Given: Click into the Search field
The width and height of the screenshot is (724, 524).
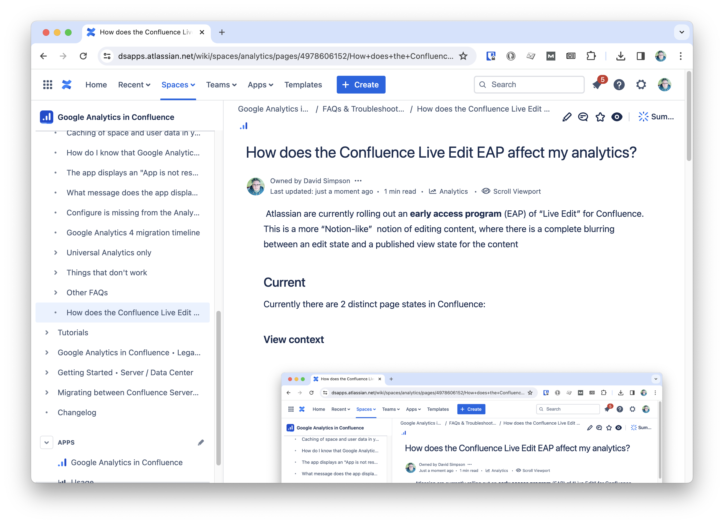Looking at the screenshot, I should tap(529, 85).
